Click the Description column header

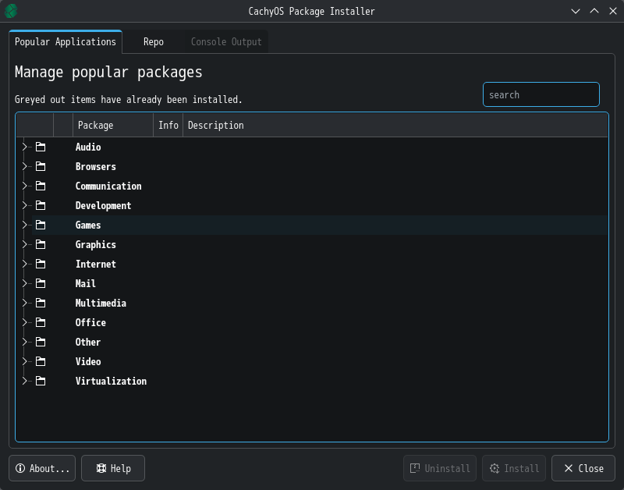395,126
